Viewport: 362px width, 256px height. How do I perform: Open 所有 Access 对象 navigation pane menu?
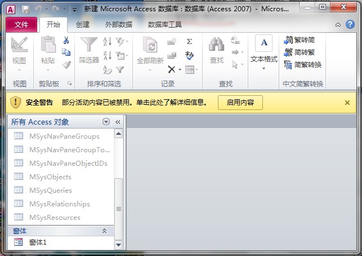coord(106,121)
